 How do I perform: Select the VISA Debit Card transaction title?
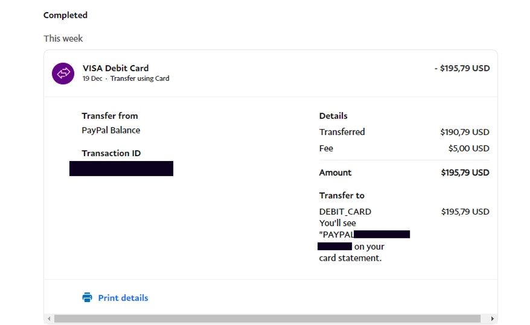[x=116, y=68]
